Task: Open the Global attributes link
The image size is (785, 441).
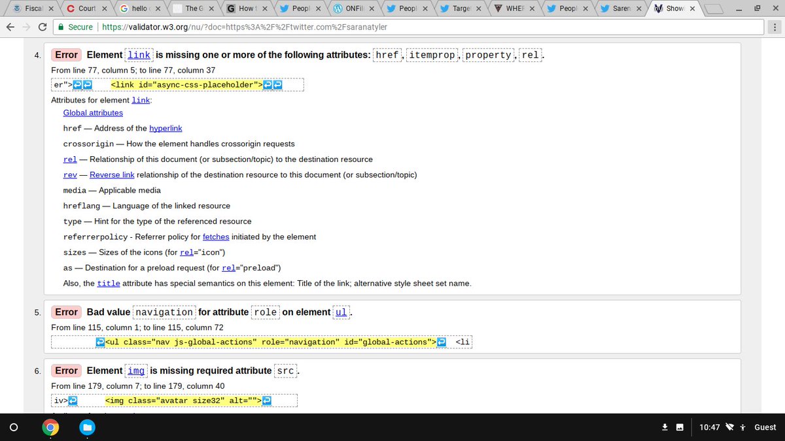Action: coord(93,113)
